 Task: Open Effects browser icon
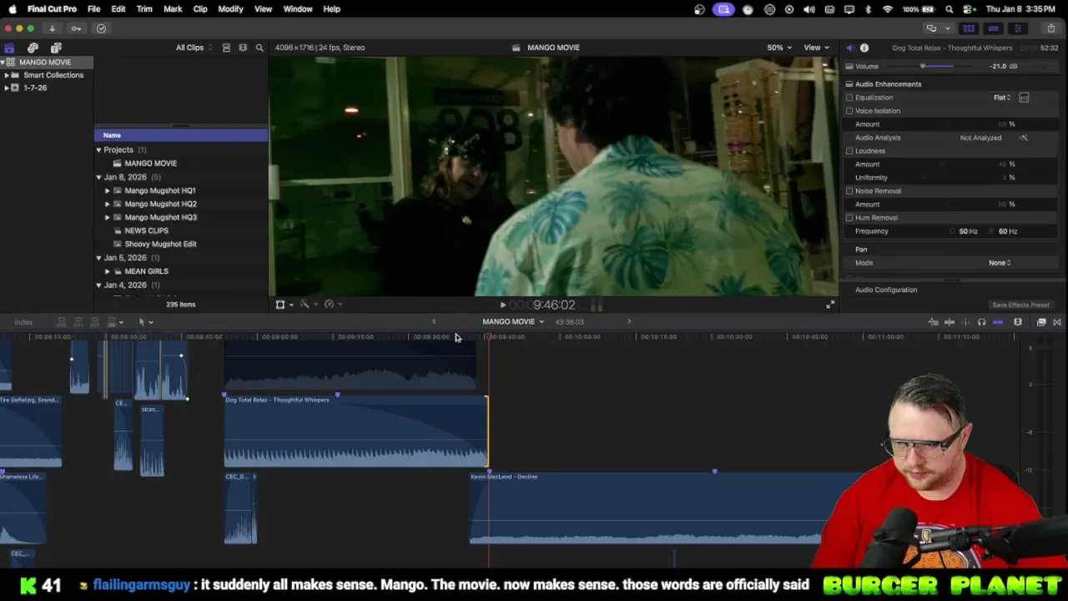coord(1041,322)
